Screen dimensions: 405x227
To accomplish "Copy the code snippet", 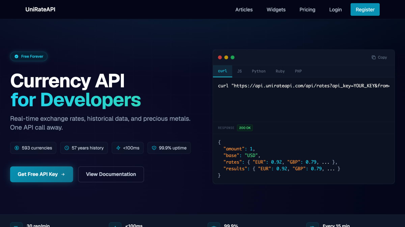I will point(379,58).
